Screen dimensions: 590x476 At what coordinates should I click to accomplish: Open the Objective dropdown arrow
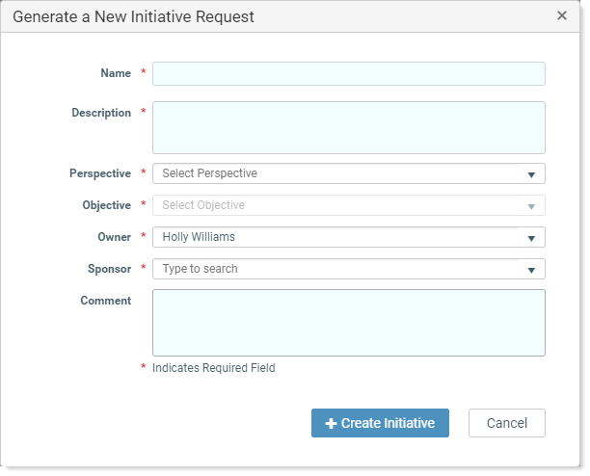tap(531, 206)
